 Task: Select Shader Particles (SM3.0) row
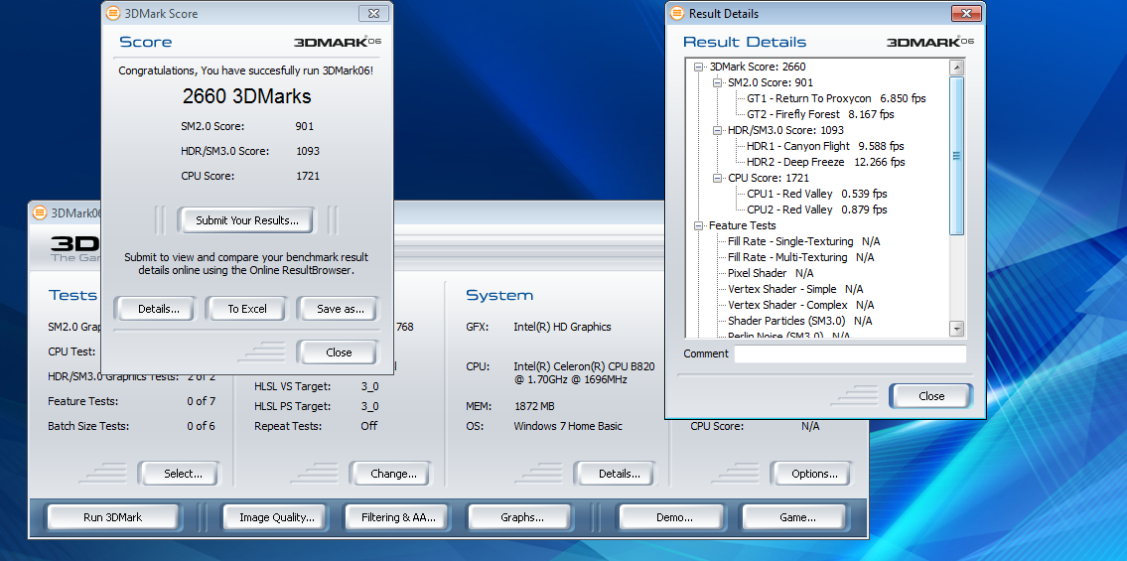tap(800, 321)
